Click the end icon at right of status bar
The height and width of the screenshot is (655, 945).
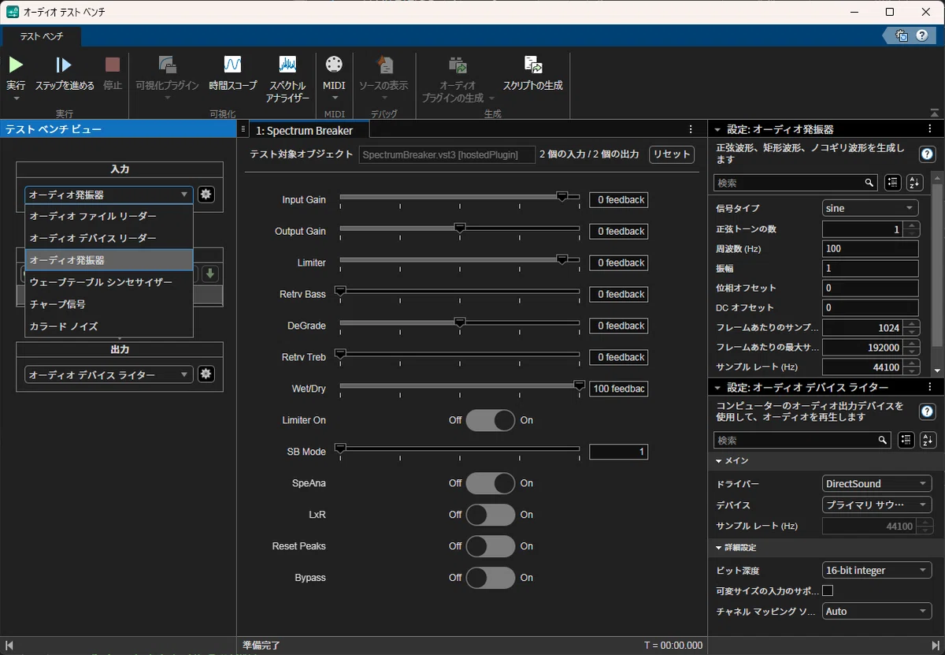click(x=936, y=646)
